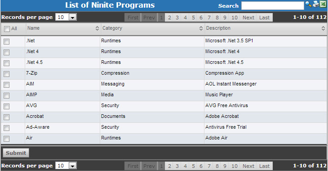
Task: Go to page 3 in the top pagination
Action: point(177,18)
